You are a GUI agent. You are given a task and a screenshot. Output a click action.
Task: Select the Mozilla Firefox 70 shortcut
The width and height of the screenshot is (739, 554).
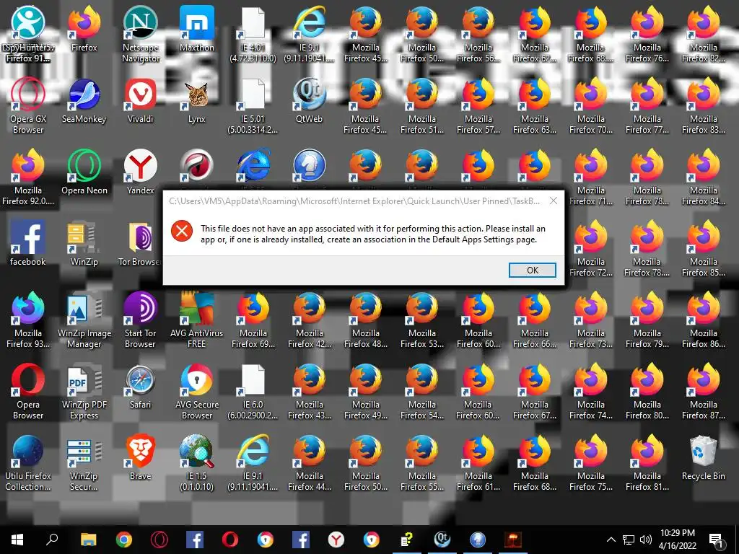(x=590, y=106)
